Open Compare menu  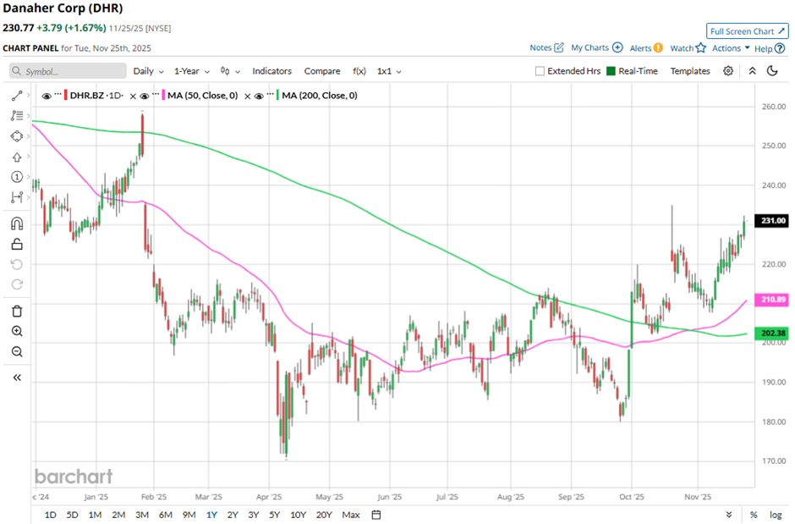322,71
